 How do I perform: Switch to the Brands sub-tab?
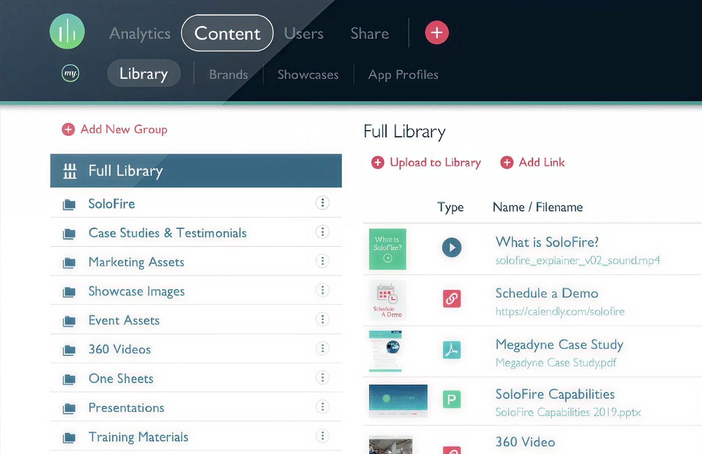click(x=229, y=75)
